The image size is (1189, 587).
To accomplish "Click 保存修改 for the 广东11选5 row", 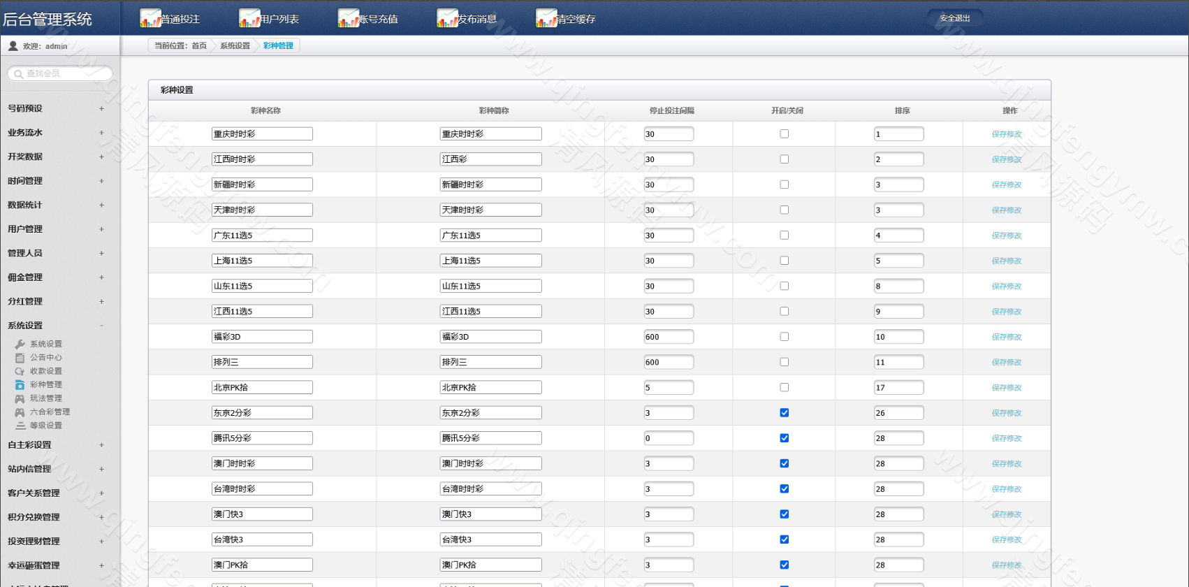I will tap(1006, 235).
